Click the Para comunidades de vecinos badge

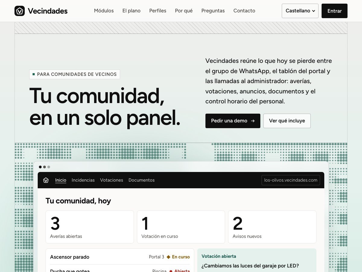click(x=75, y=74)
